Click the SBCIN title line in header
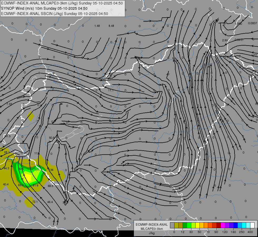The width and height of the screenshot is (258, 237). tap(55, 14)
